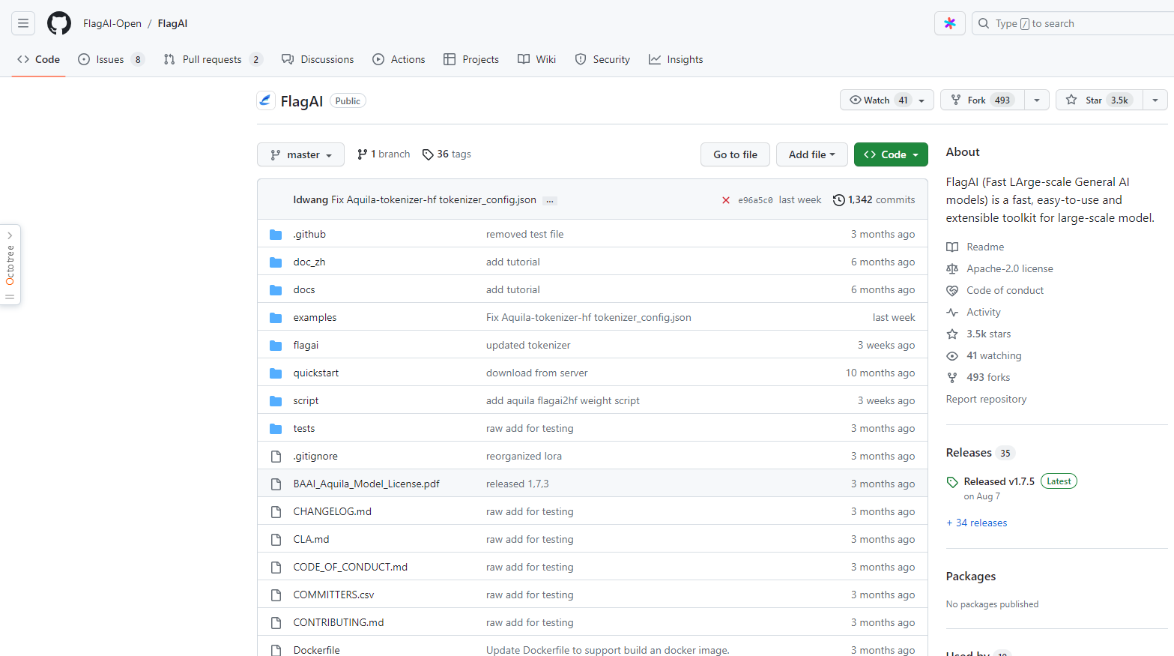Click the failed commit status X icon
This screenshot has height=656, width=1174.
click(725, 200)
